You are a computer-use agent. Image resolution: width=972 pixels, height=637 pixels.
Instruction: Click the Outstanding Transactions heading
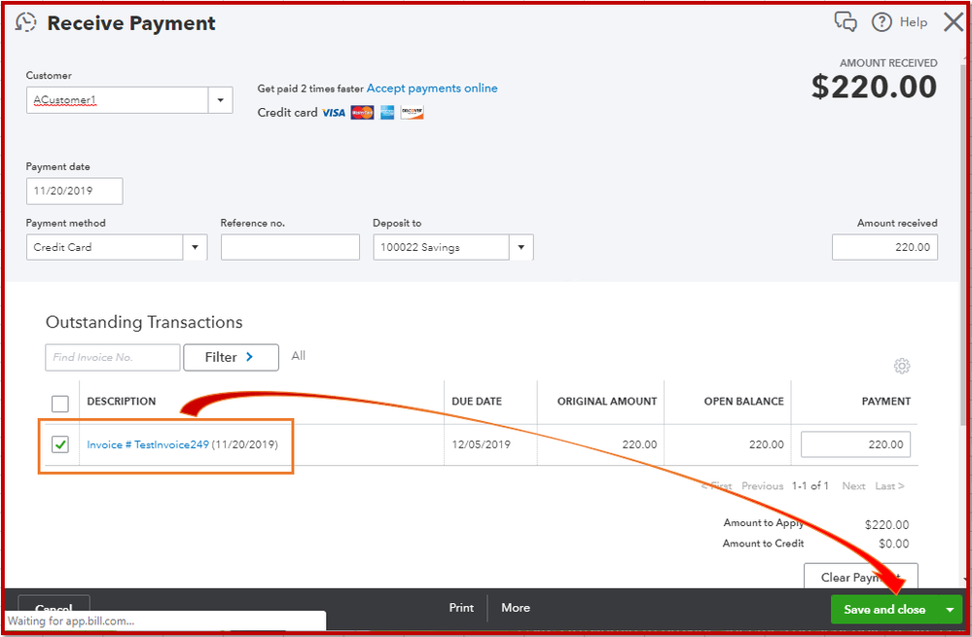point(144,322)
